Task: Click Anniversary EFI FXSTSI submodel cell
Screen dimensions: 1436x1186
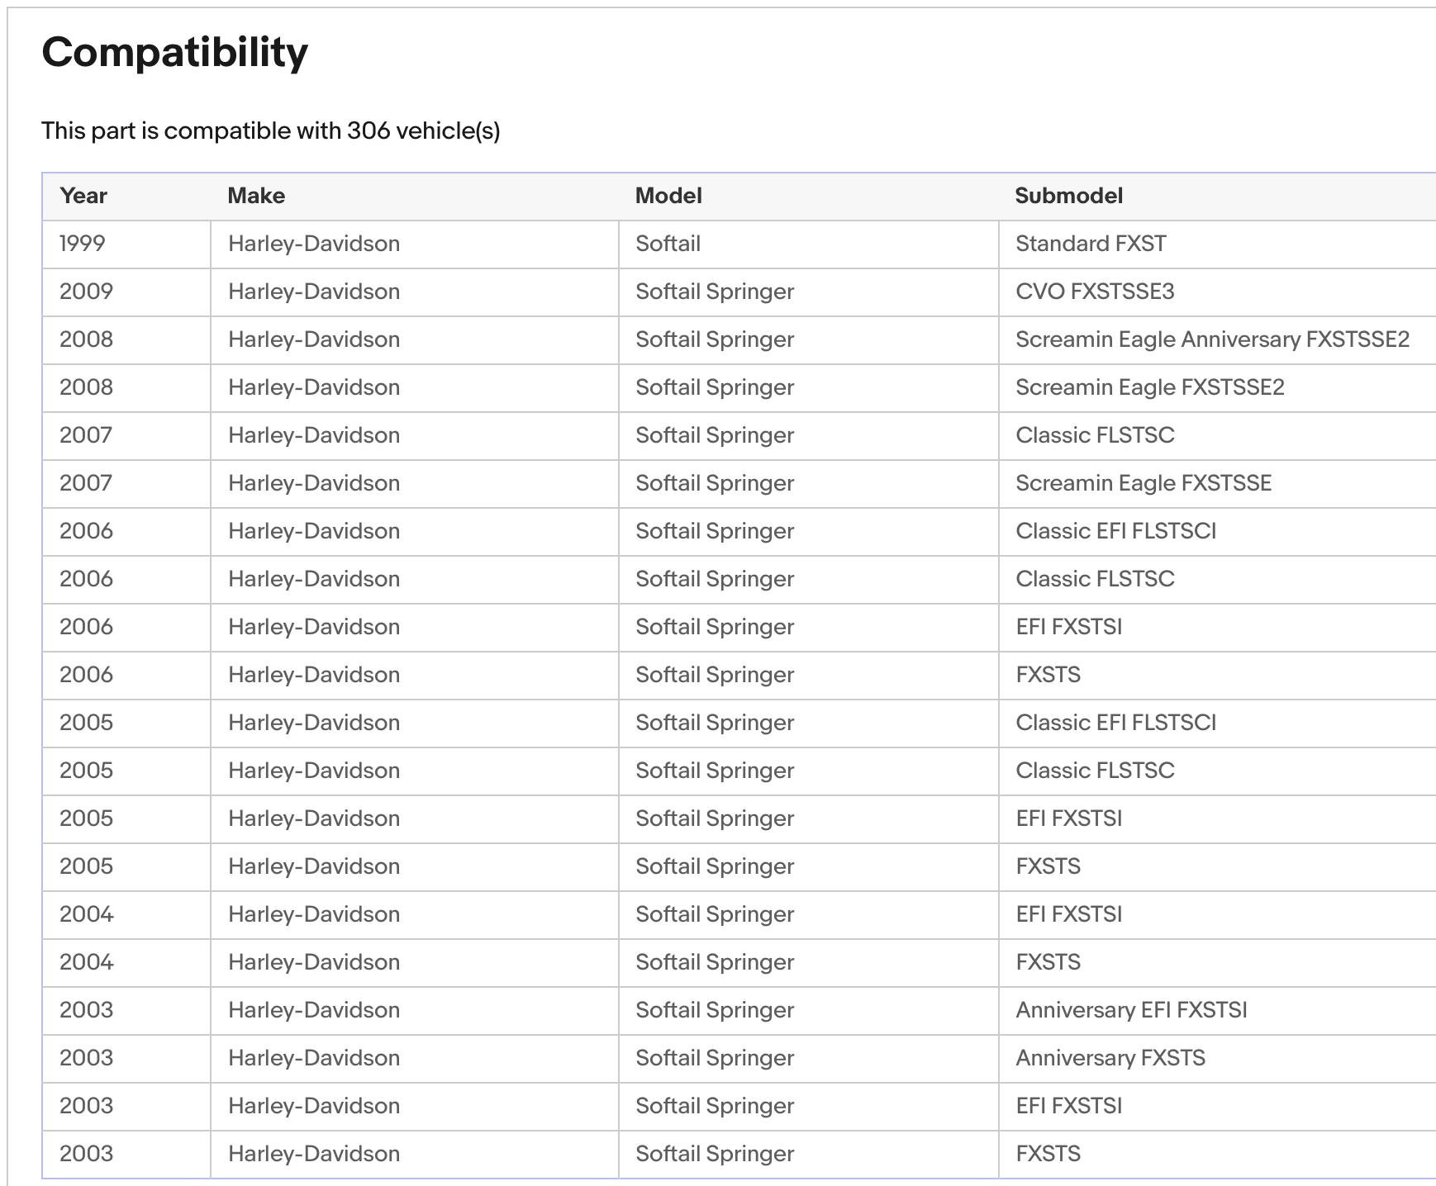Action: tap(1131, 1010)
